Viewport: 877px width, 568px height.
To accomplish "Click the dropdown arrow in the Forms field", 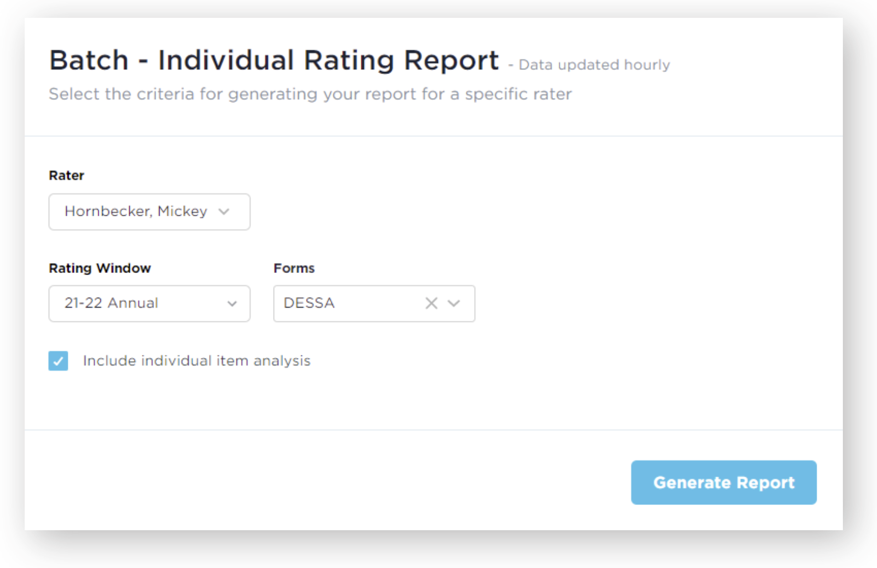I will click(455, 303).
